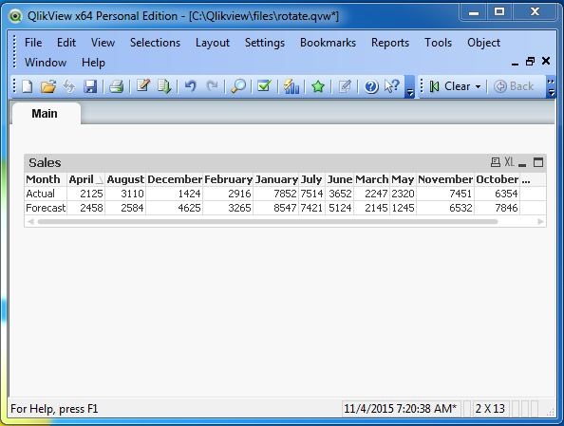Screen dimensions: 564x426
Task: Click the Print icon in Sales caption
Action: point(496,162)
